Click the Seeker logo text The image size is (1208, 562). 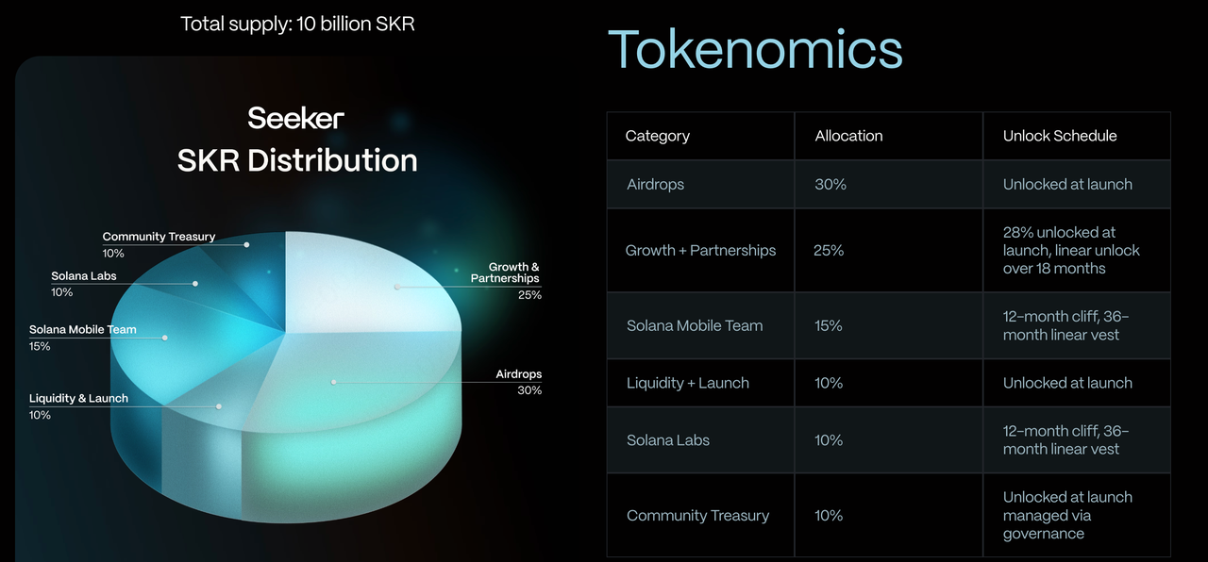coord(296,119)
